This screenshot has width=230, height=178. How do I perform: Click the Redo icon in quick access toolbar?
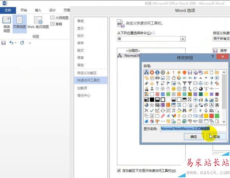[22, 43]
